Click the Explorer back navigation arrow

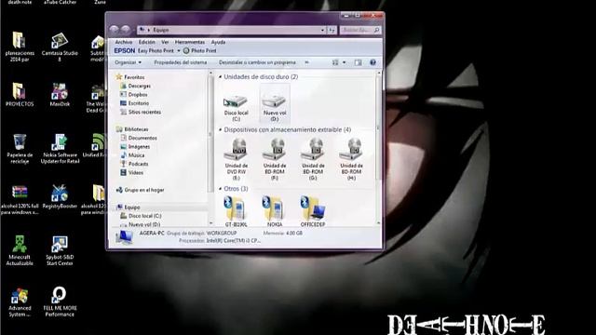pyautogui.click(x=114, y=30)
